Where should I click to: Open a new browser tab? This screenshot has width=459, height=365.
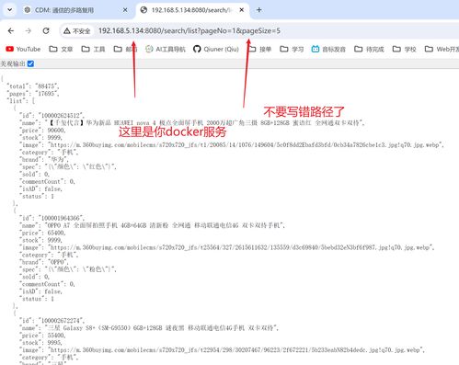[x=259, y=10]
